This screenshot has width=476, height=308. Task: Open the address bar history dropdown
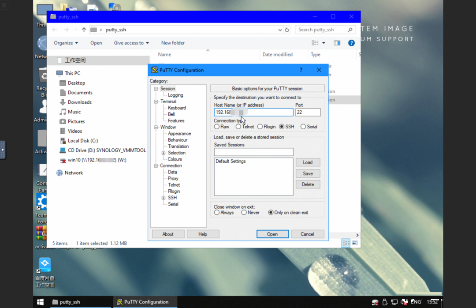click(x=280, y=30)
